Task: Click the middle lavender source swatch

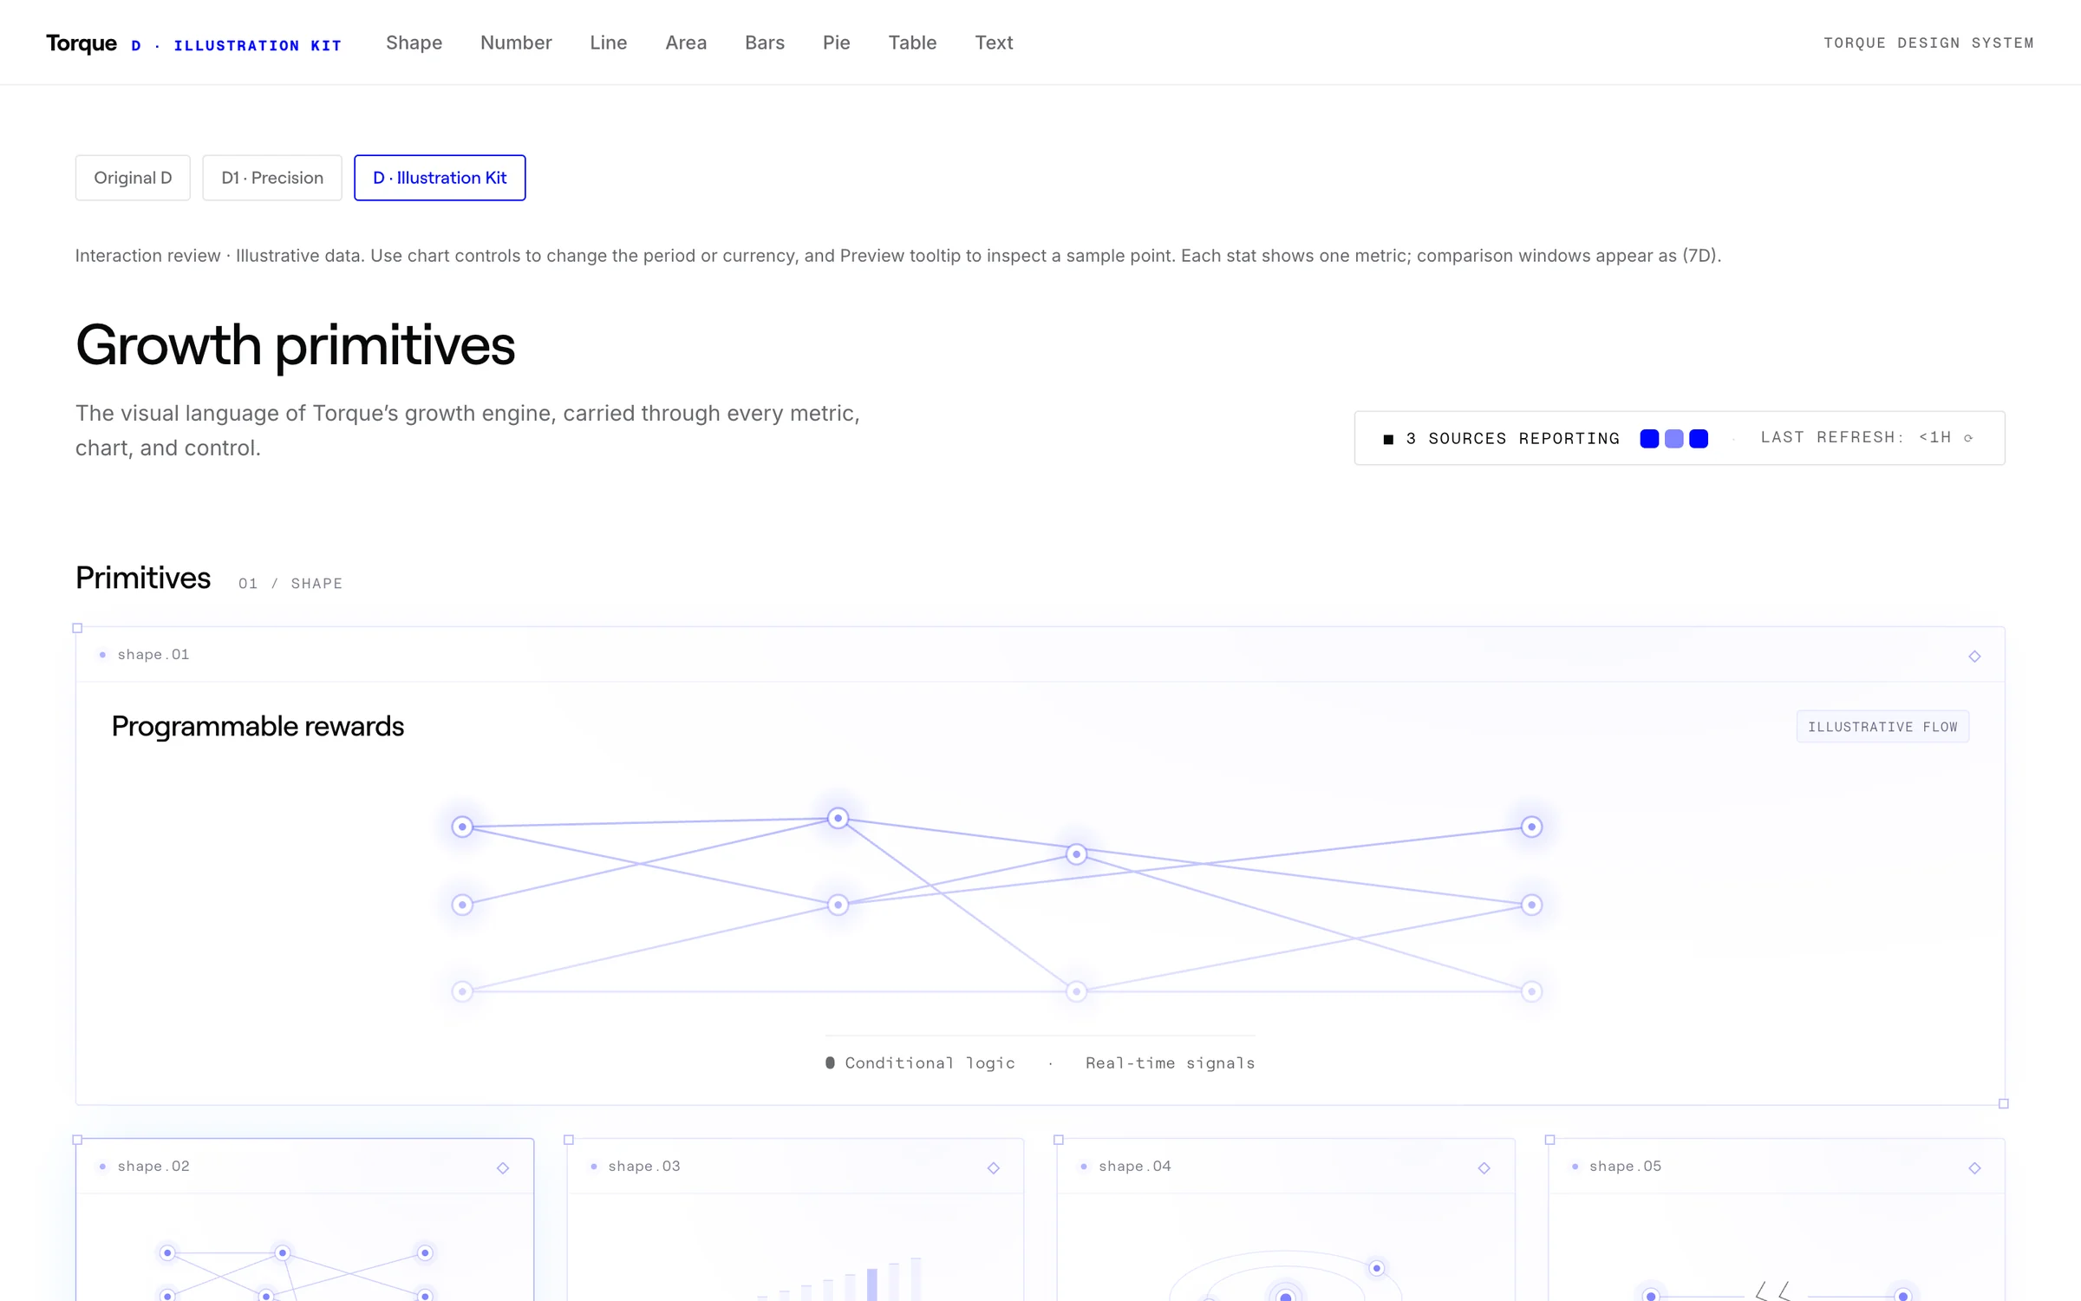Action: pos(1674,439)
